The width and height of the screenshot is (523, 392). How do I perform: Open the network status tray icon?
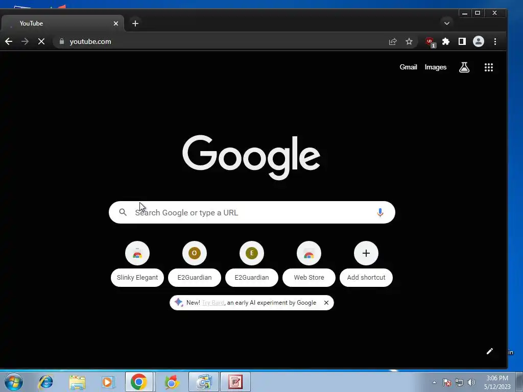pos(459,382)
